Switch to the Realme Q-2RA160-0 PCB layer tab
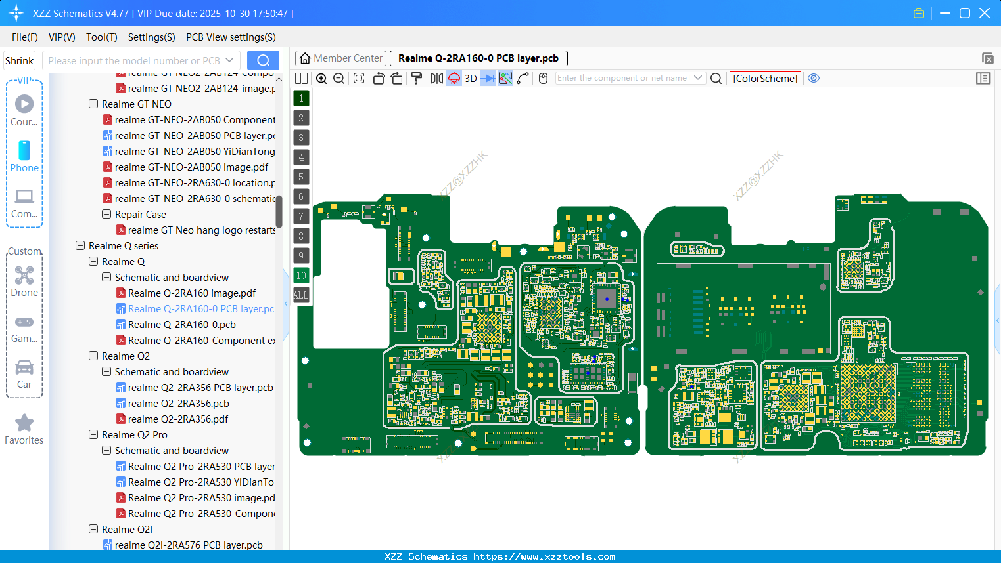Screen dimensions: 1001x563 478,58
